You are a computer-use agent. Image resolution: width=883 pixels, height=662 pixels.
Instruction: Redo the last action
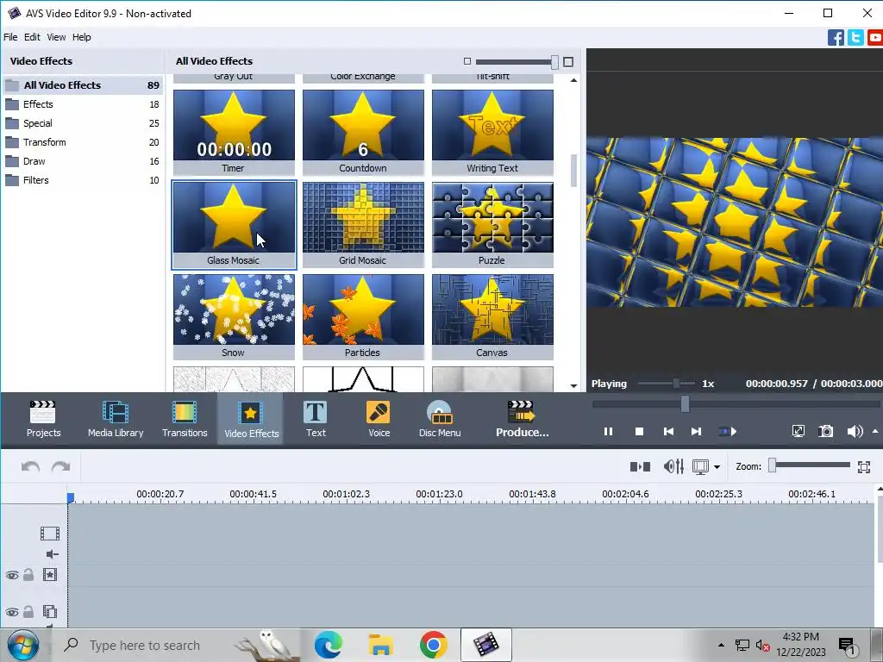tap(61, 466)
